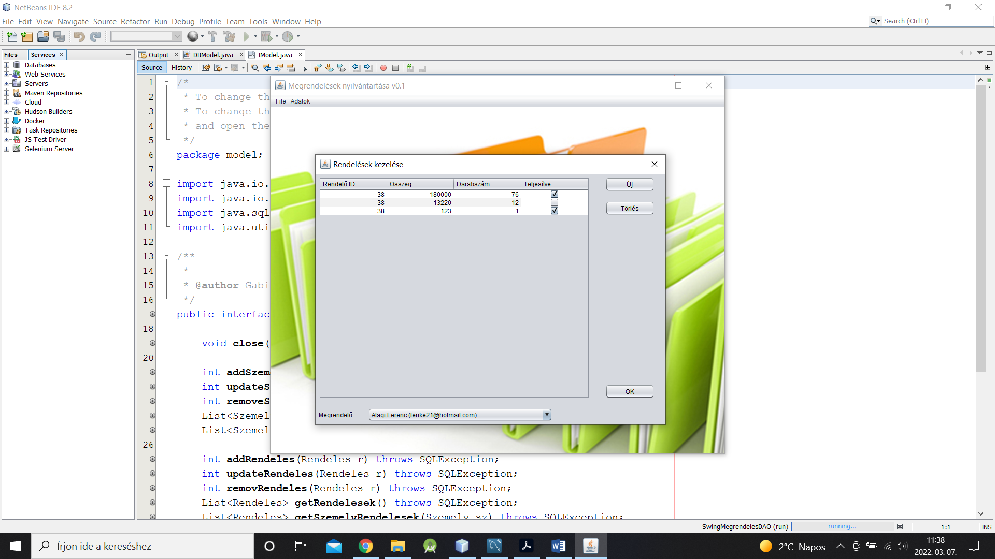Image resolution: width=995 pixels, height=559 pixels.
Task: Click the Windows taskbar search box
Action: [x=143, y=546]
